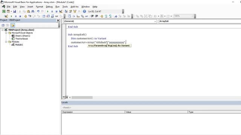The image size is (241, 135).
Task: Click the Break pause icon in Standard toolbar
Action: pyautogui.click(x=52, y=11)
